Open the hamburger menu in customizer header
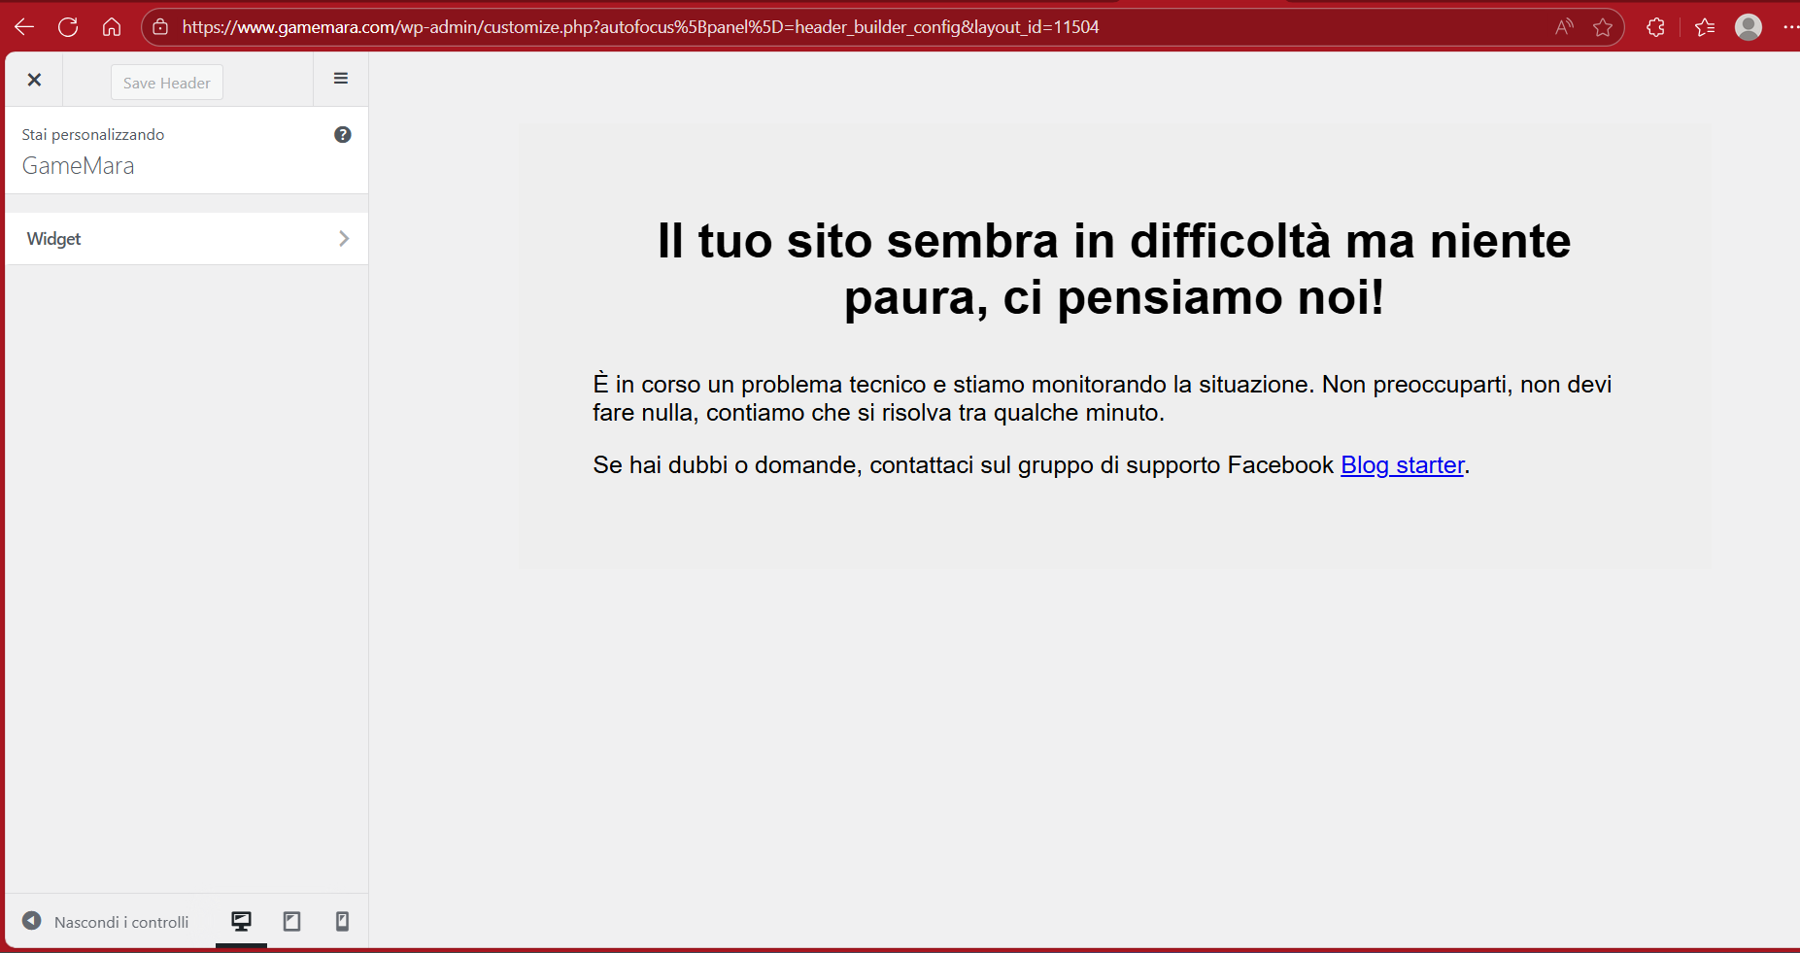1800x953 pixels. (341, 79)
